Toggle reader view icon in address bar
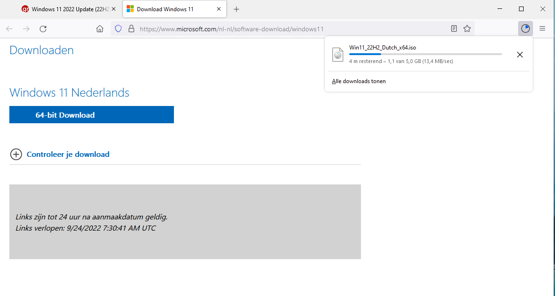This screenshot has height=296, width=555. (454, 29)
